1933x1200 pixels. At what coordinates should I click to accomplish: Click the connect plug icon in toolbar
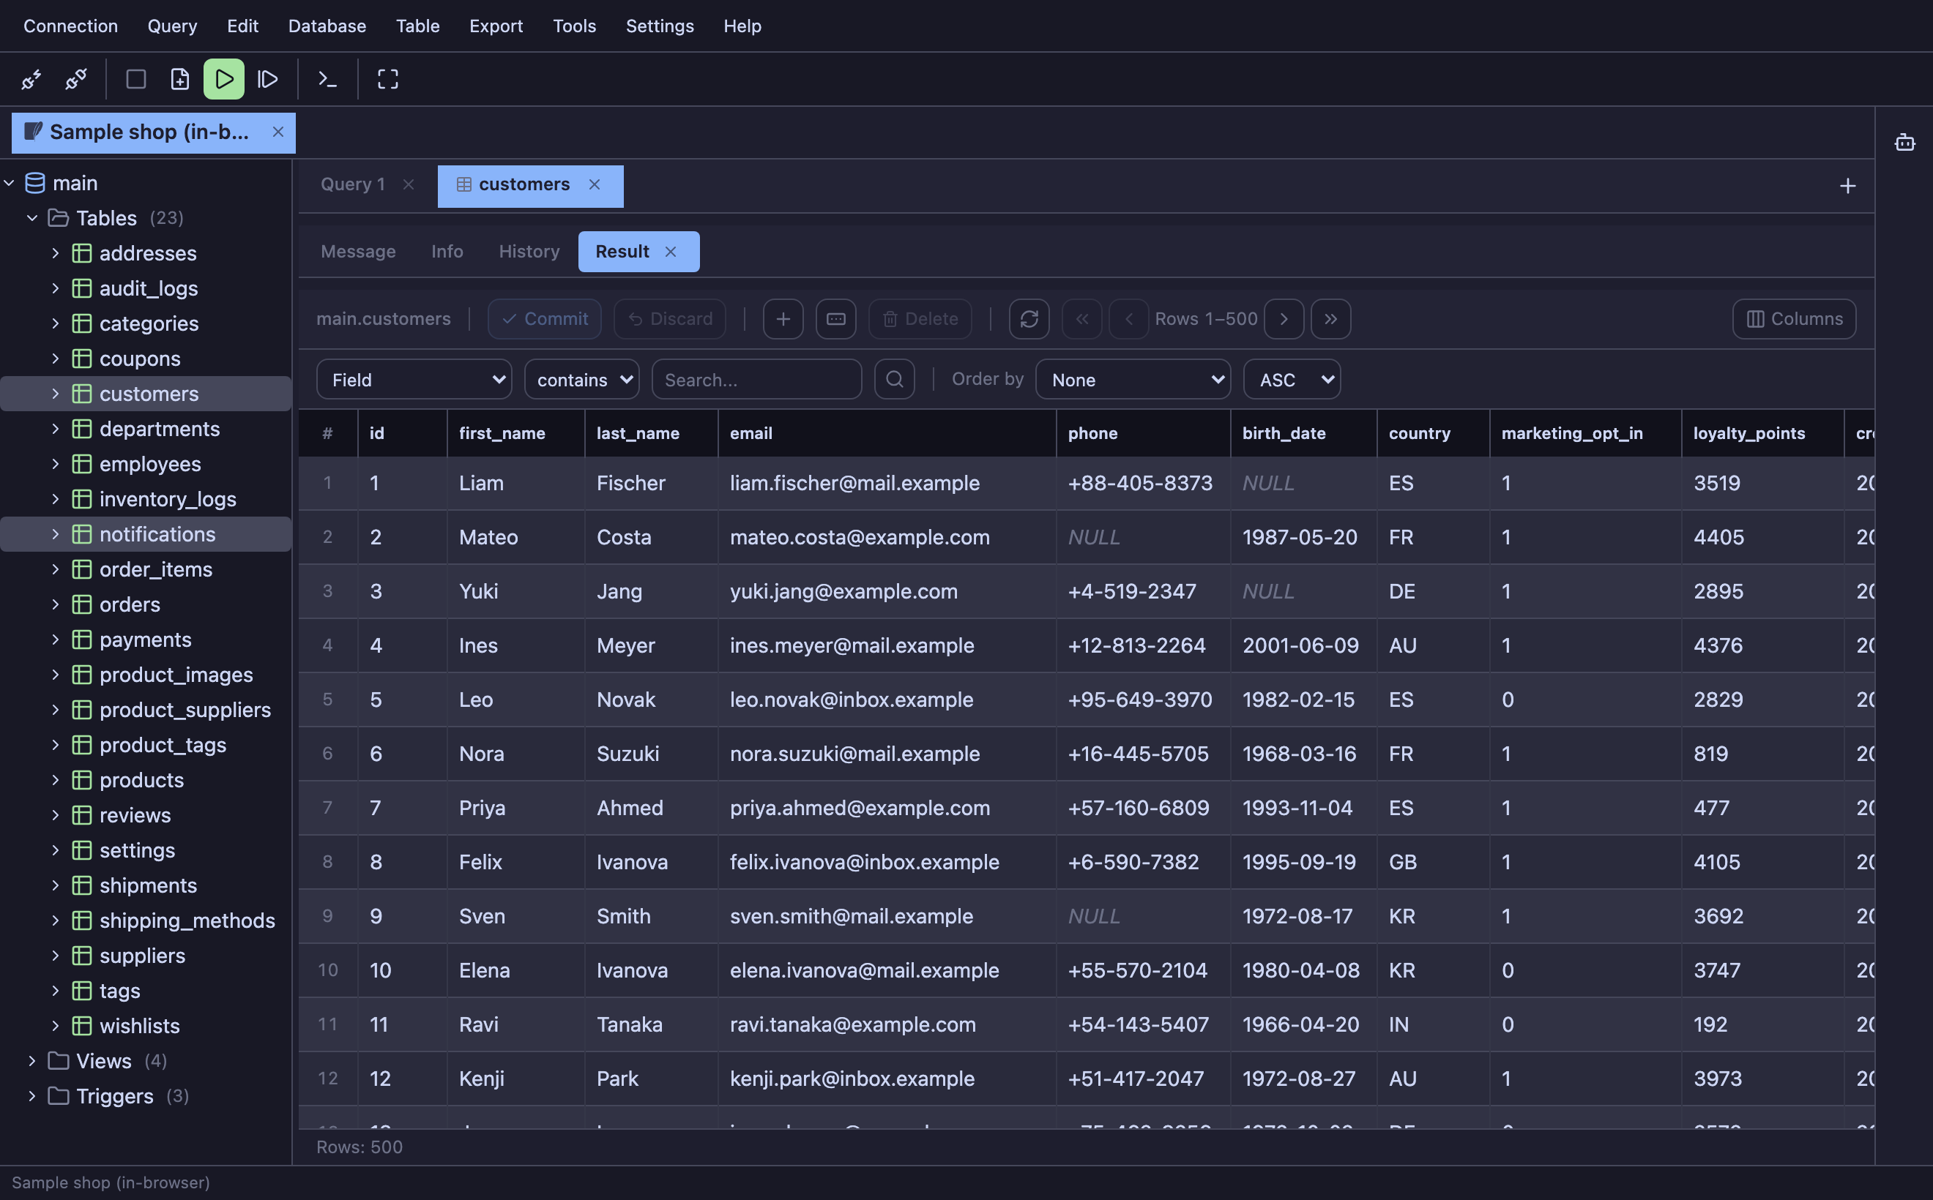[x=31, y=79]
